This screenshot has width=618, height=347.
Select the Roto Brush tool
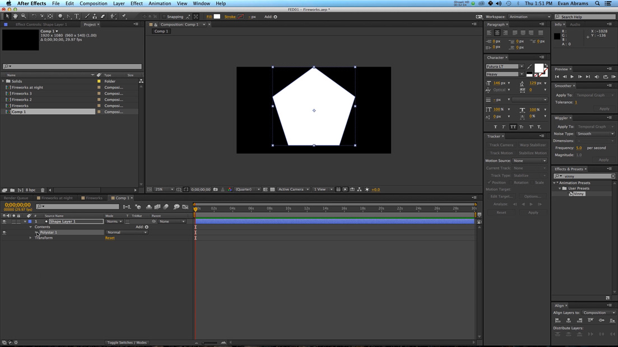114,17
